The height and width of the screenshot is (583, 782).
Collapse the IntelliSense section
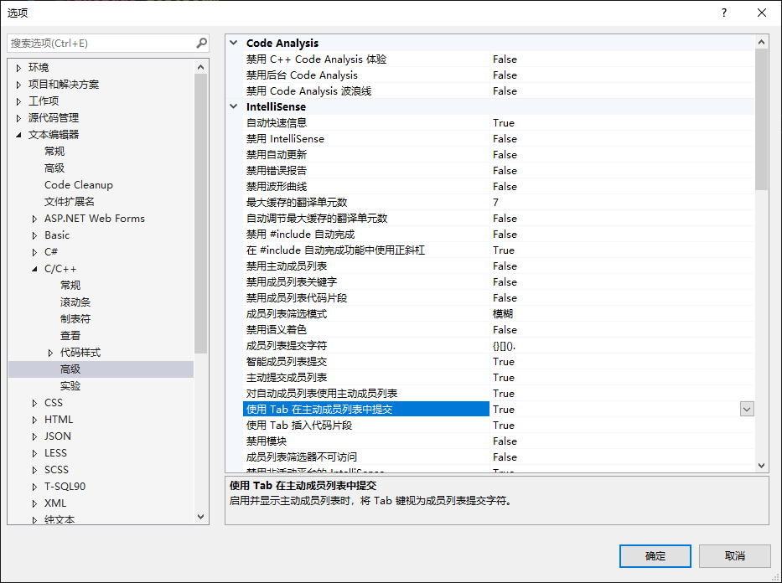(232, 106)
